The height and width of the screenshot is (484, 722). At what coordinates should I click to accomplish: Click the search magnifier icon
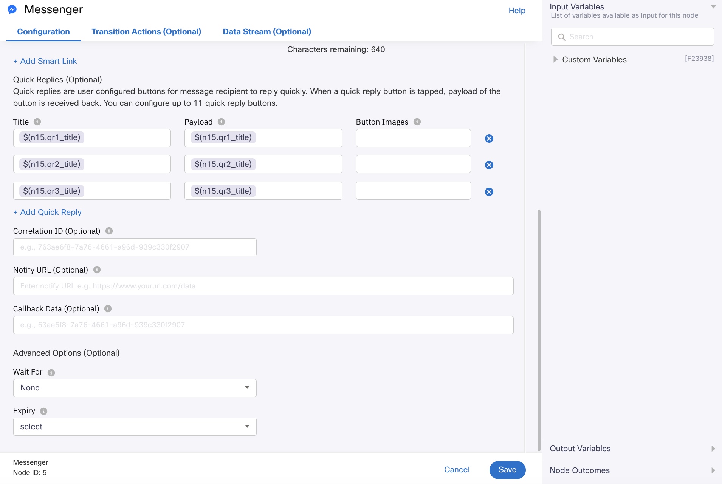(x=562, y=37)
